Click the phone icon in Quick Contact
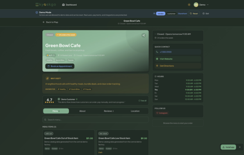Screen dimensions: 244x155 pyautogui.click(x=157, y=52)
